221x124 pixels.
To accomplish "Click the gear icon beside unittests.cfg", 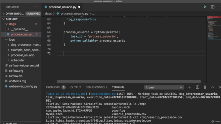I will pyautogui.click(x=6, y=81).
